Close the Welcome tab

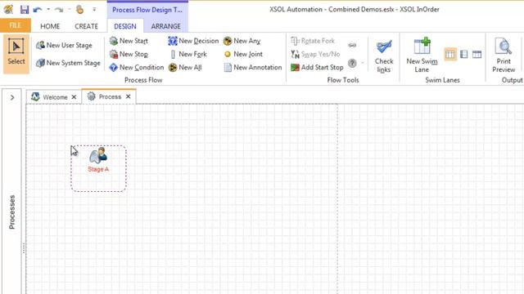[x=75, y=97]
